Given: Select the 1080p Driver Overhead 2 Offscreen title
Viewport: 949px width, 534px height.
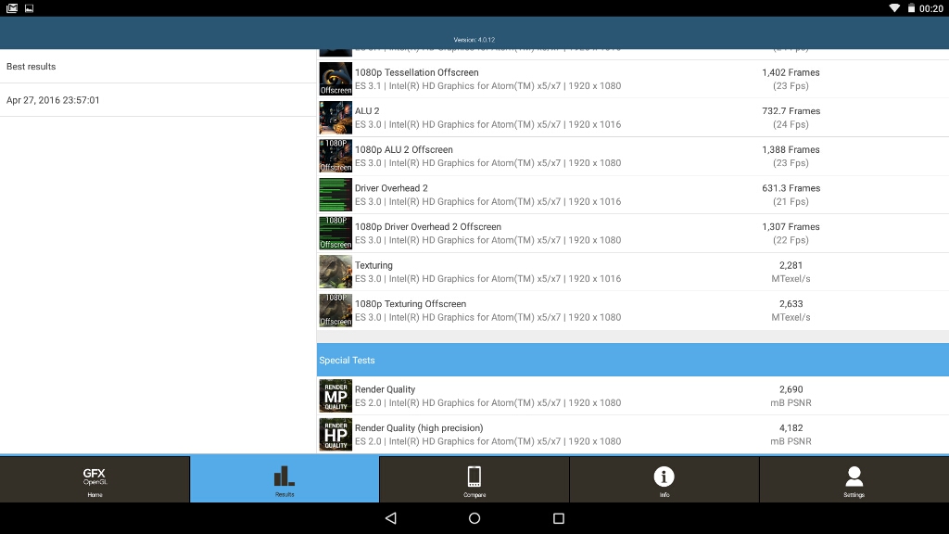Looking at the screenshot, I should point(428,227).
